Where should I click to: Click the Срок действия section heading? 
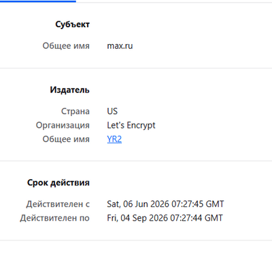click(x=58, y=183)
